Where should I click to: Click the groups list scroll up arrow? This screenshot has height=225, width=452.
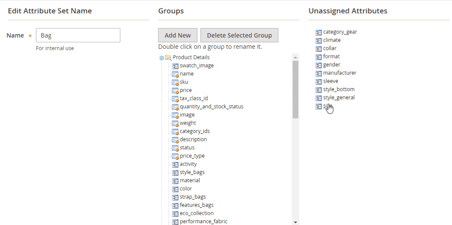295,57
